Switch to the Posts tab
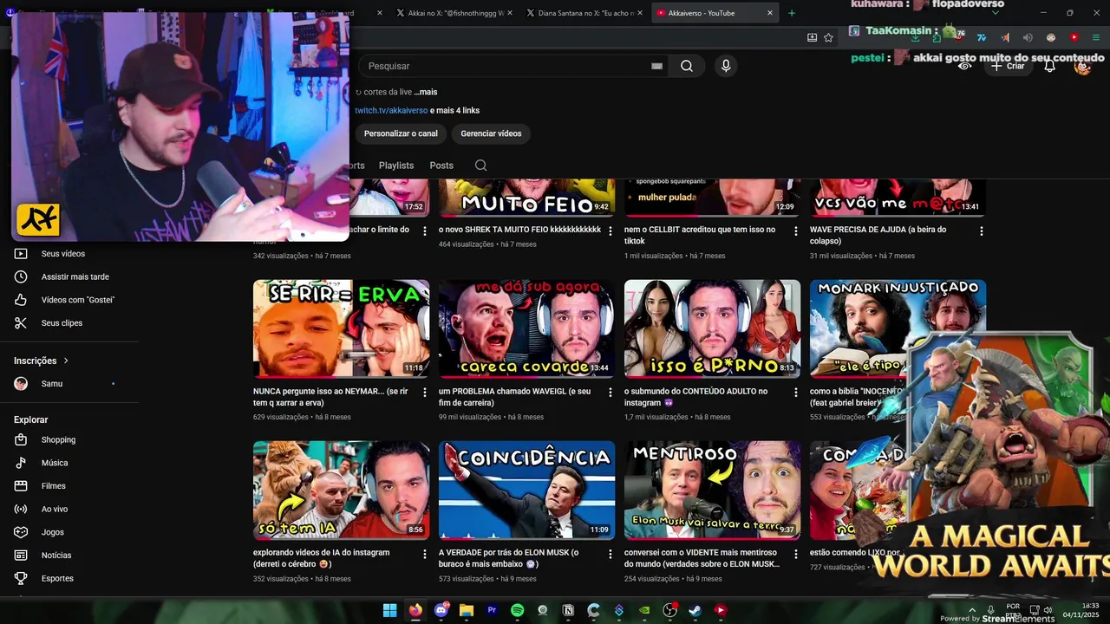 coord(441,166)
